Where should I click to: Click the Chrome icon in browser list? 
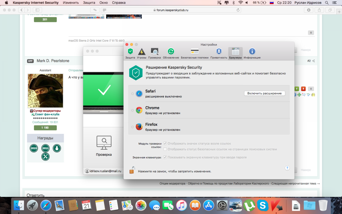139,110
